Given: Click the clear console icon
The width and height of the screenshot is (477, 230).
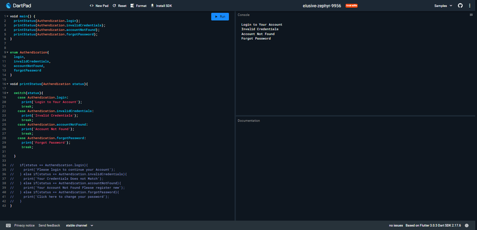Looking at the screenshot, I should (471, 15).
